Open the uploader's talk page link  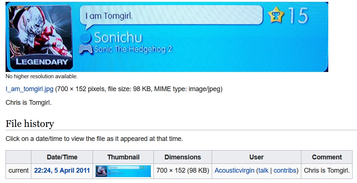click(263, 170)
